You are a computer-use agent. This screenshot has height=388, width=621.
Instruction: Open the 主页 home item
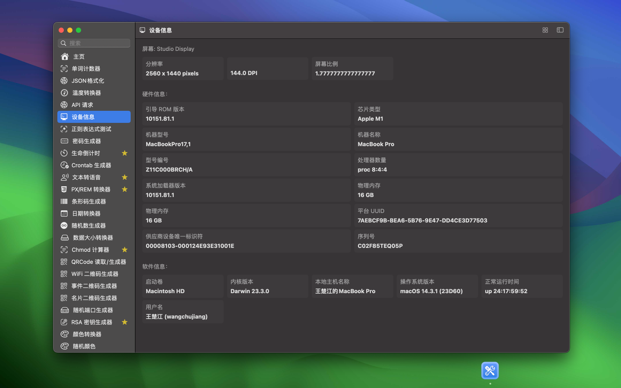pos(78,56)
